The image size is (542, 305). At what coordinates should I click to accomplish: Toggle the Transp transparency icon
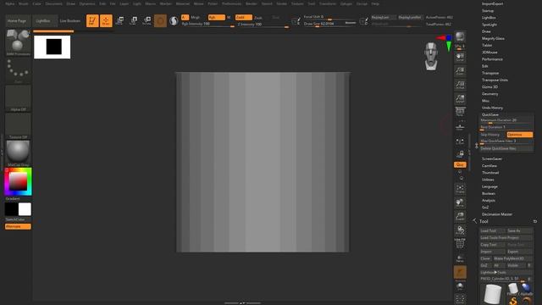coord(460,258)
